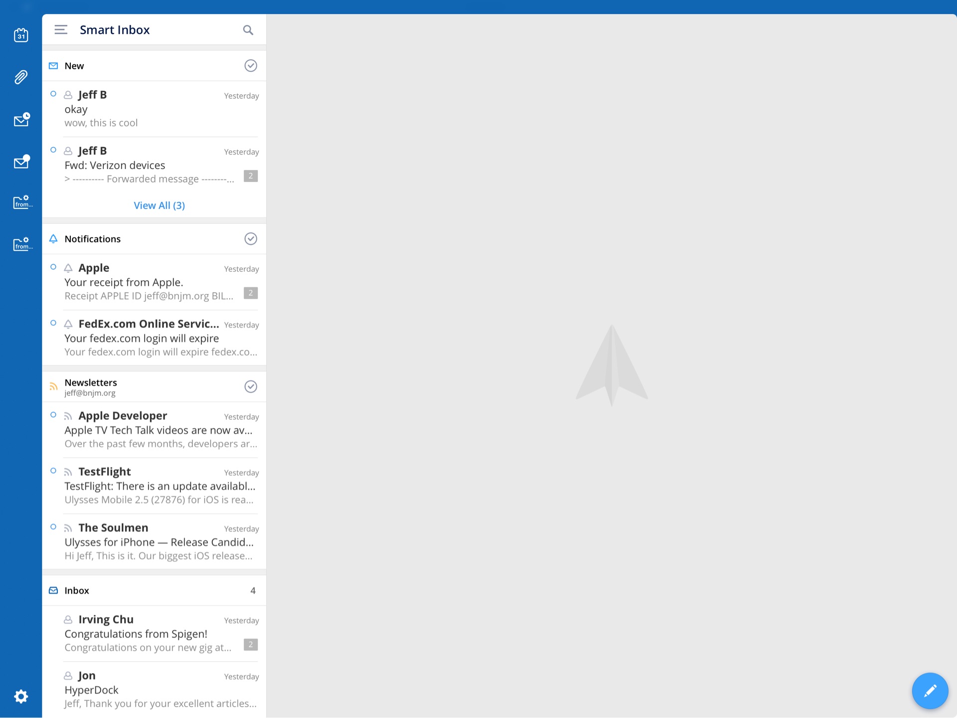Mark all New emails as read
Viewport: 957px width, 718px height.
250,65
